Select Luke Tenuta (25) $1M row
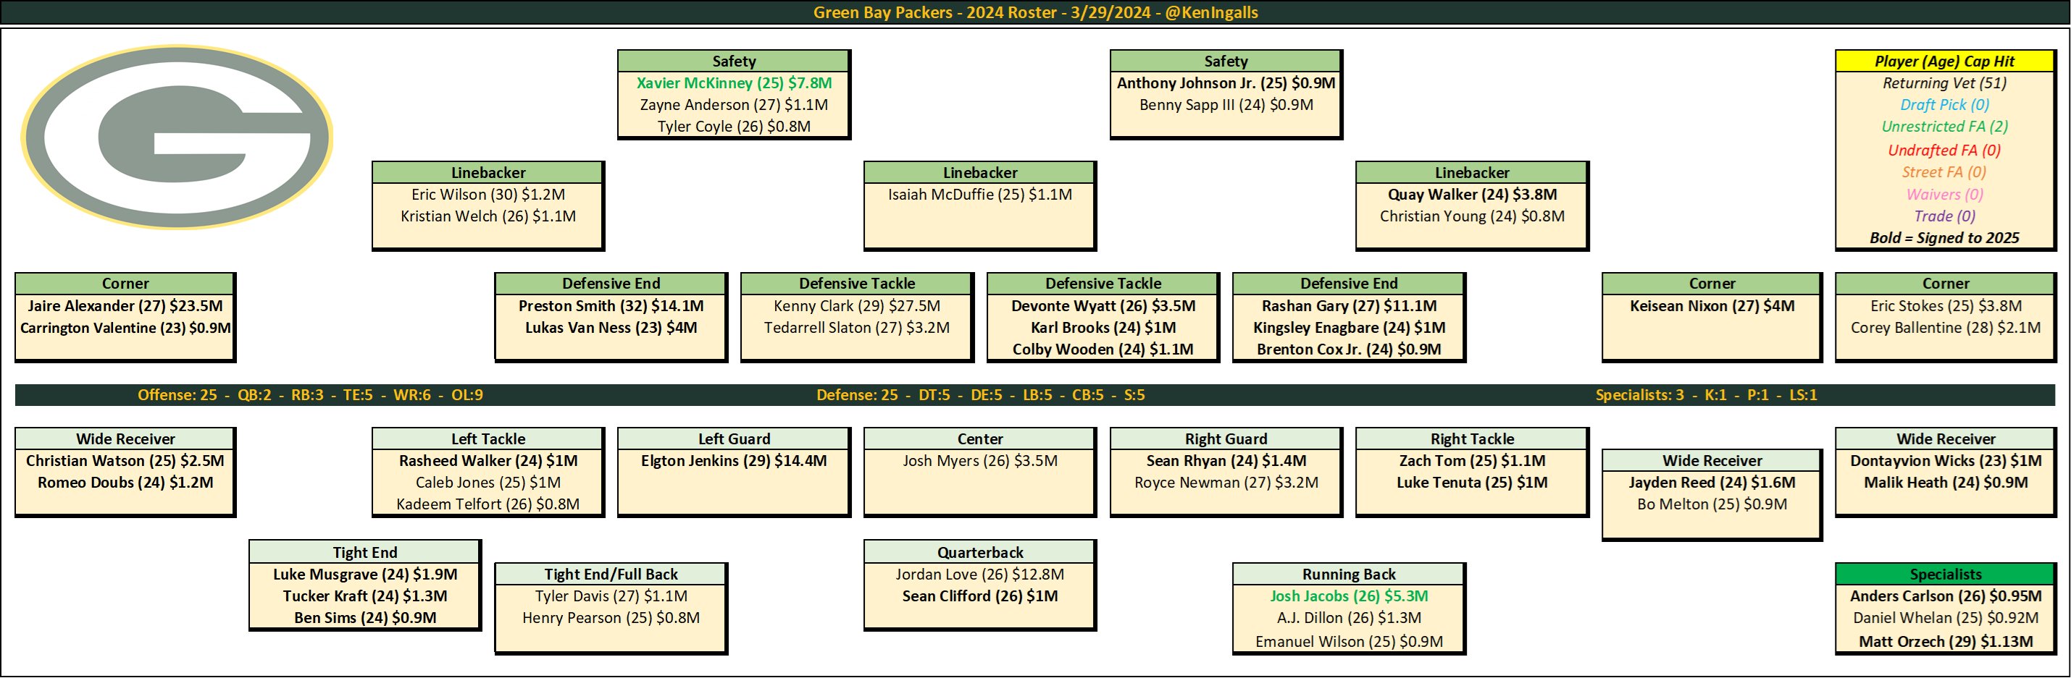This screenshot has height=678, width=2071. (1472, 483)
